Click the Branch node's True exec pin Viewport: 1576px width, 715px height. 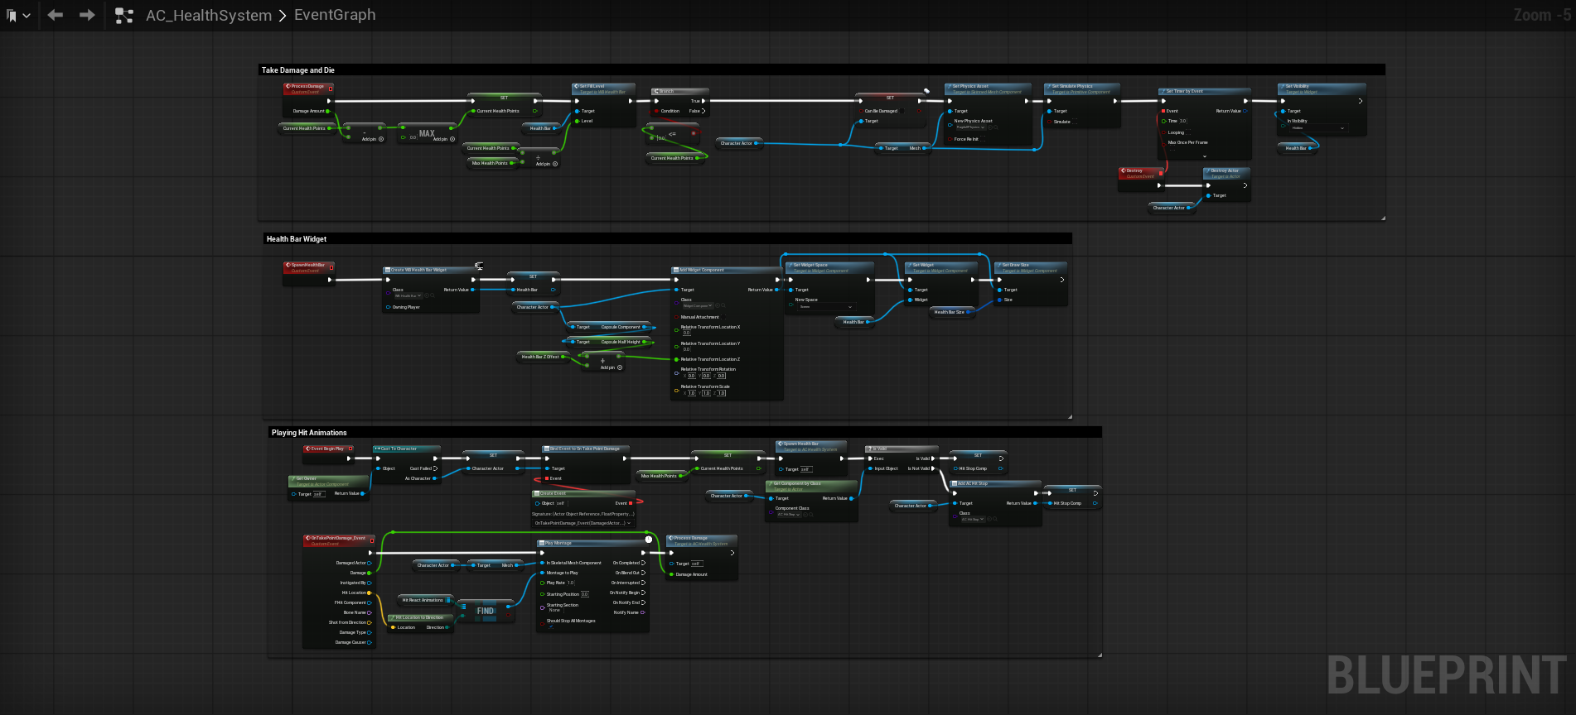coord(704,101)
